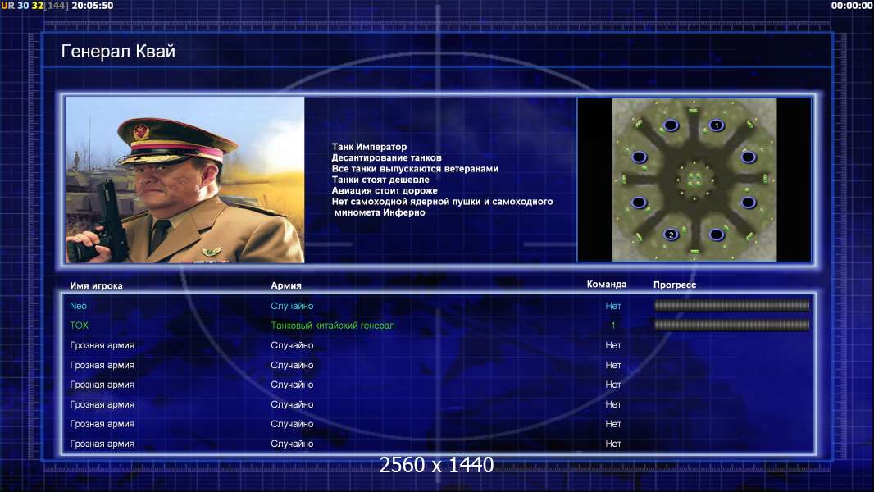Click the map preview's central base area
This screenshot has height=492, width=874.
(694, 179)
